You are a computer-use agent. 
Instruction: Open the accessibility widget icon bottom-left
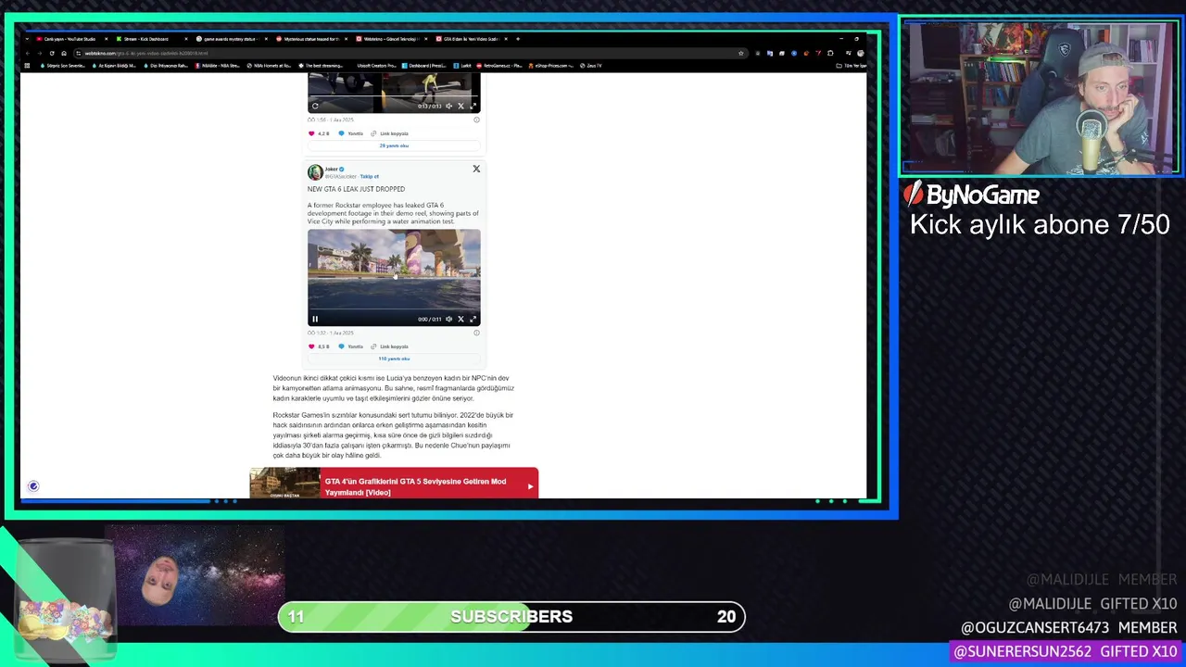pos(33,486)
